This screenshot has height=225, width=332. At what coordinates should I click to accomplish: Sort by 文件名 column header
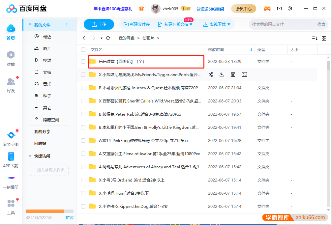[97, 49]
